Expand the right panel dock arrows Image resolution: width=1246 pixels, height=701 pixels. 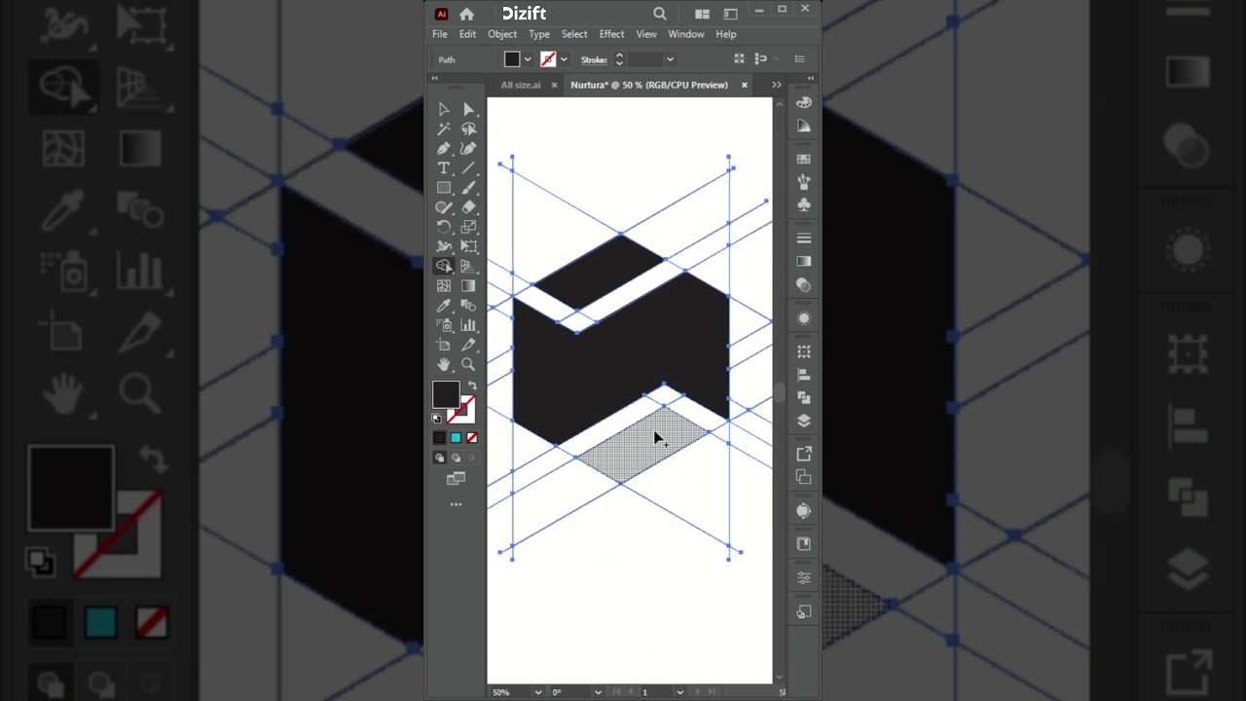point(811,78)
